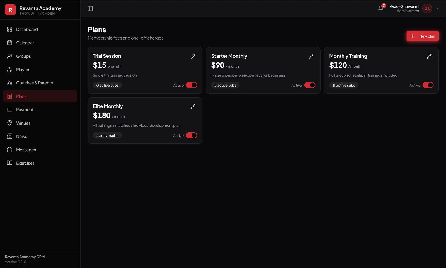Click the 11 active subs badge

point(344,85)
